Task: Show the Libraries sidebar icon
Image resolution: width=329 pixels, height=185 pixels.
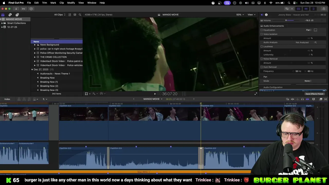Action: point(3,15)
